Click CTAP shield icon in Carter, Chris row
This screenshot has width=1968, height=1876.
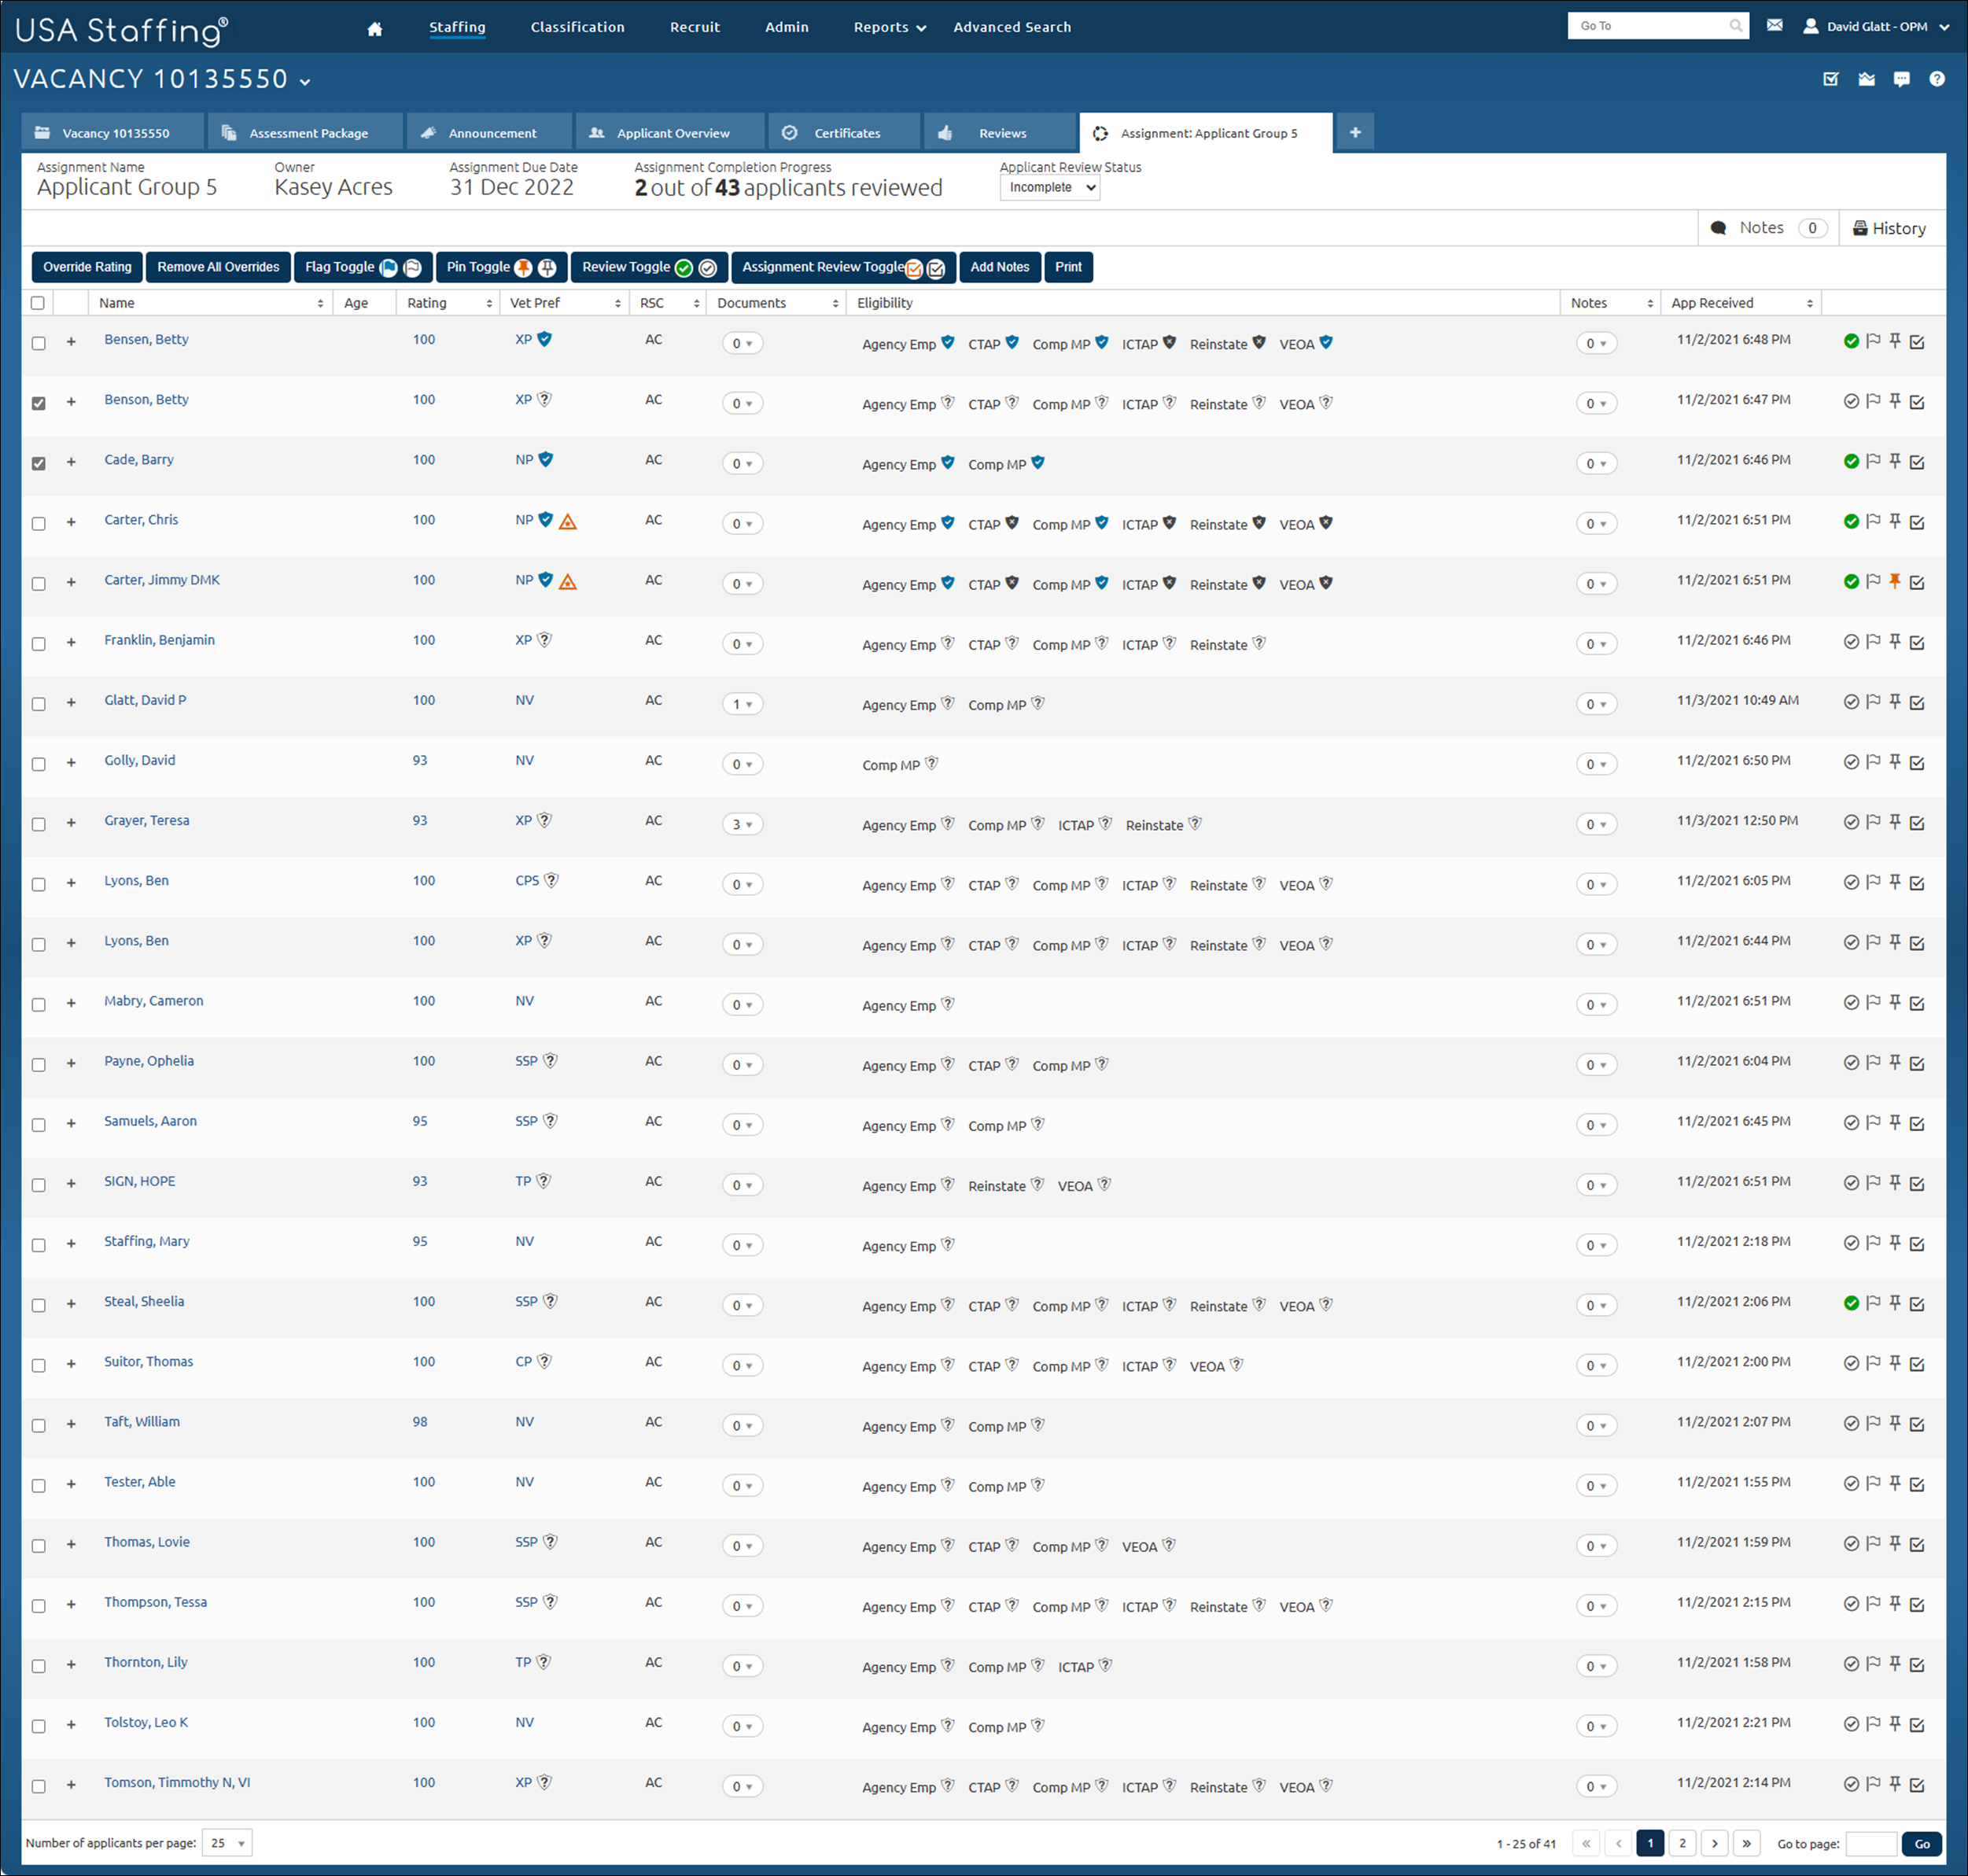[x=1012, y=523]
